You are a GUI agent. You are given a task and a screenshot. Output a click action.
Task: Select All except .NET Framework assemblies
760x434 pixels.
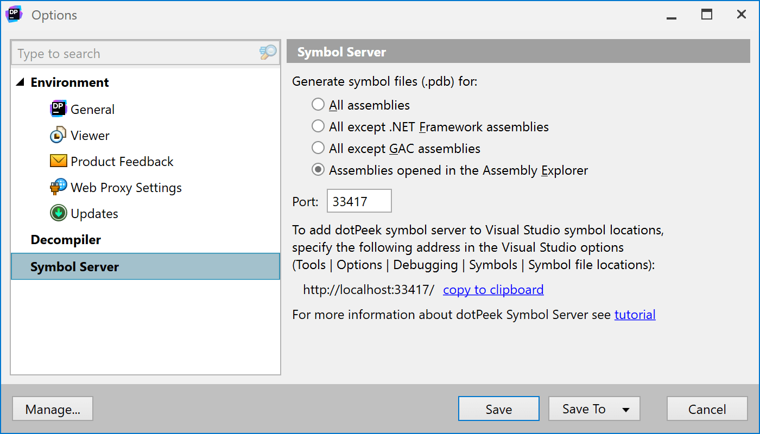coord(318,126)
